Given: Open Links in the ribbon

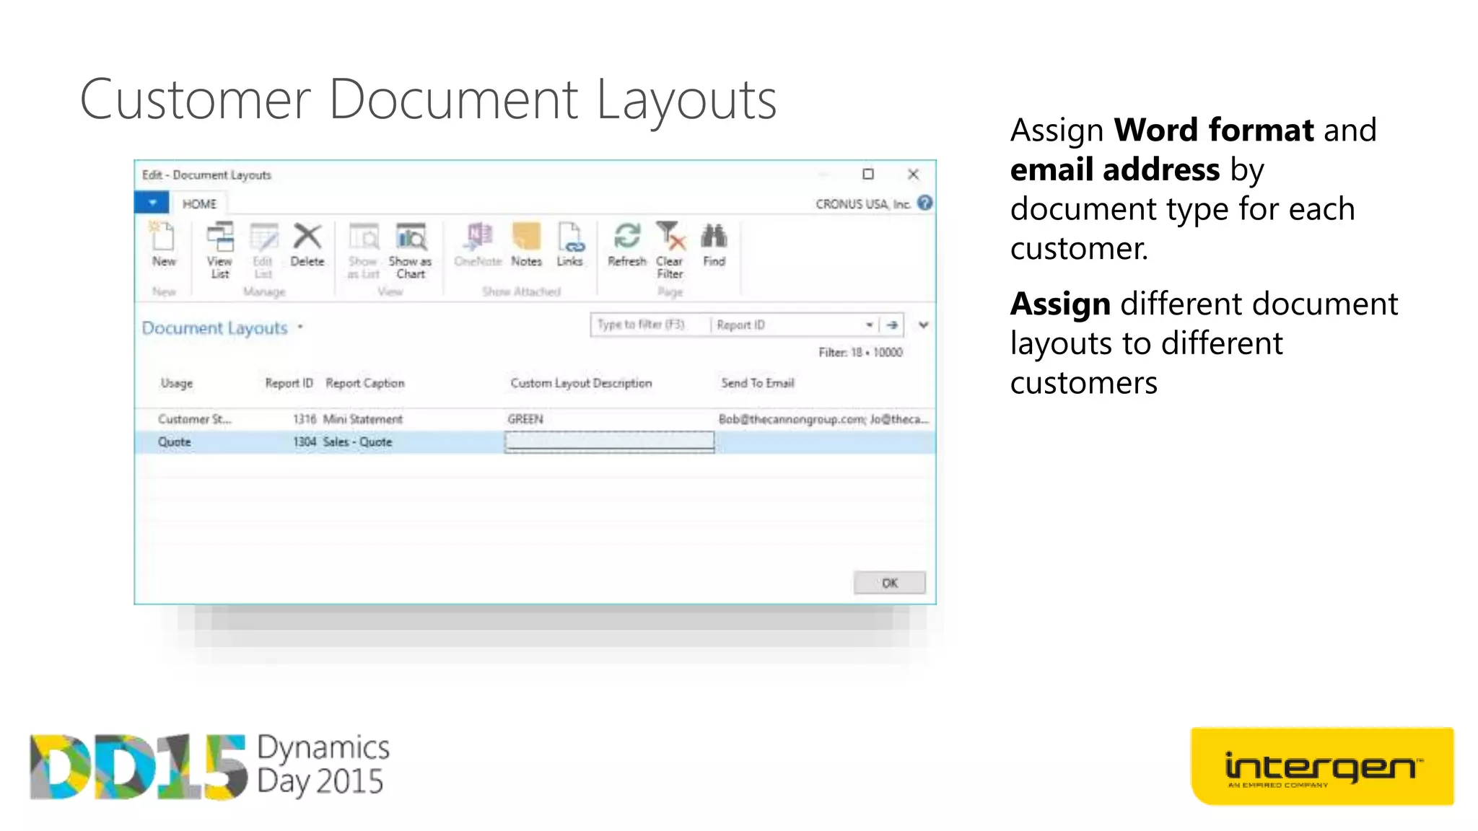Looking at the screenshot, I should [x=570, y=245].
